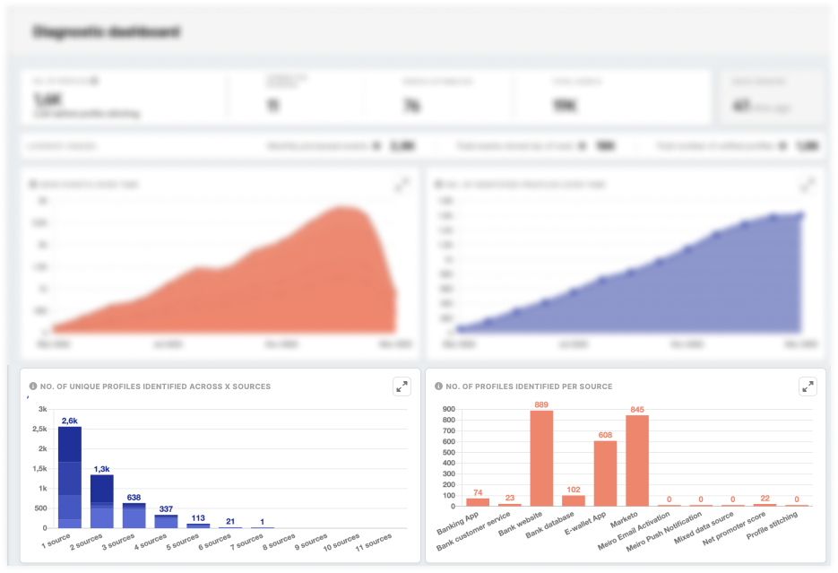Image resolution: width=838 pixels, height=573 pixels.
Task: Click the bar for 3 sources
Action: pyautogui.click(x=134, y=516)
